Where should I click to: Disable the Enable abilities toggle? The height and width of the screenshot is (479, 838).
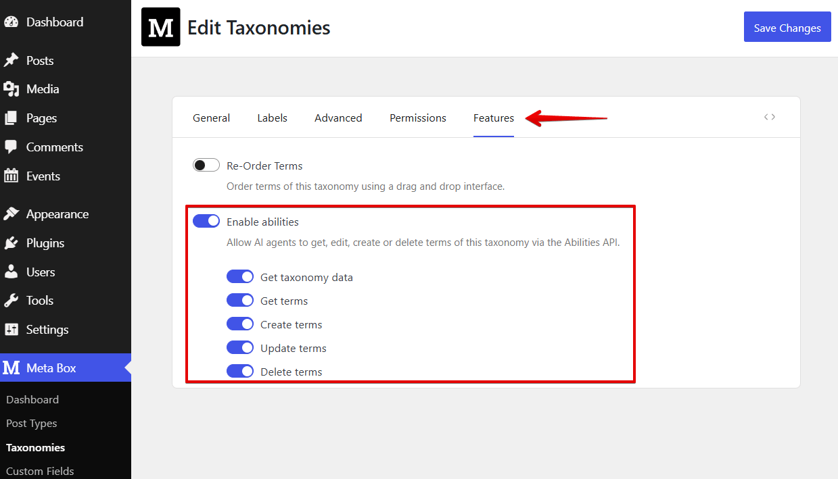[x=206, y=222]
